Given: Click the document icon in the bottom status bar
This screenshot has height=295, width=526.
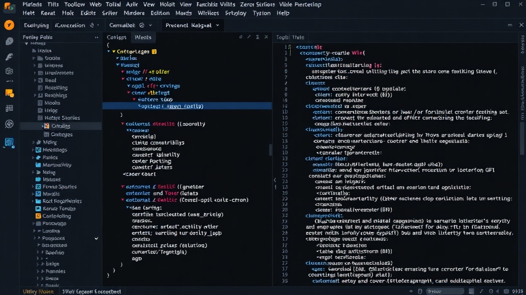Looking at the screenshot, I should [420, 291].
